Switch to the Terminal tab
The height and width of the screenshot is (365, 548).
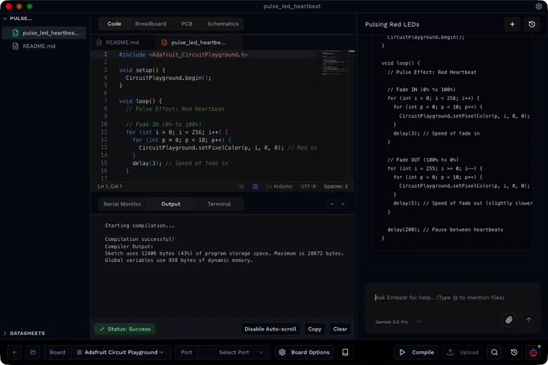(x=219, y=204)
